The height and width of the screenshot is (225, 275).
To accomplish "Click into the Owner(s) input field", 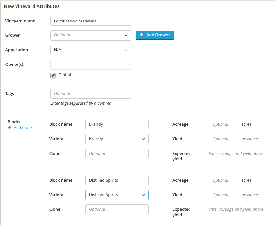I will 91,65.
